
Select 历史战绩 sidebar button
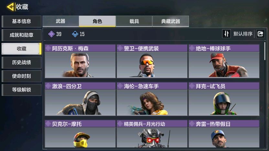(21, 63)
